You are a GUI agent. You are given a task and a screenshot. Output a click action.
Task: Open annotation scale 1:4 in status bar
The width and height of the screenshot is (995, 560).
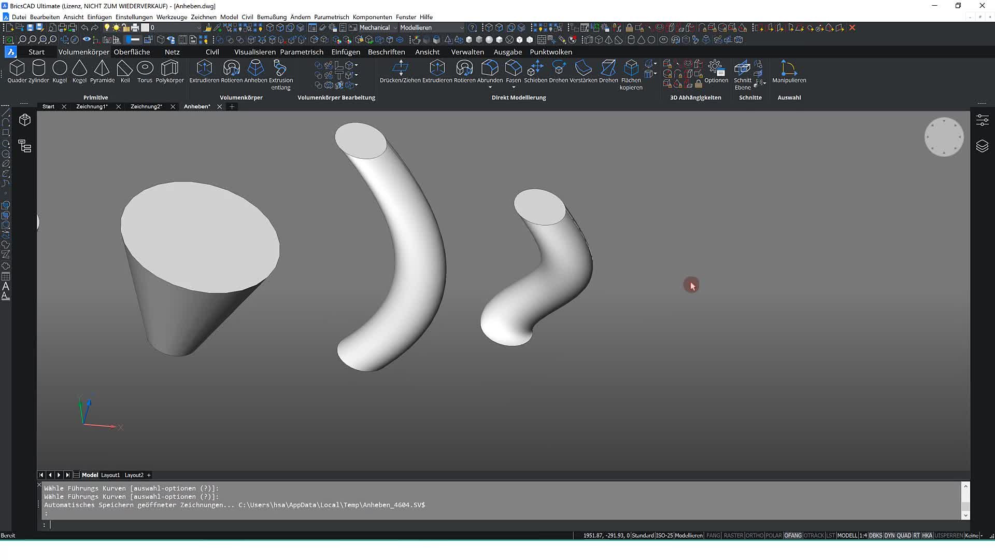[x=863, y=536]
